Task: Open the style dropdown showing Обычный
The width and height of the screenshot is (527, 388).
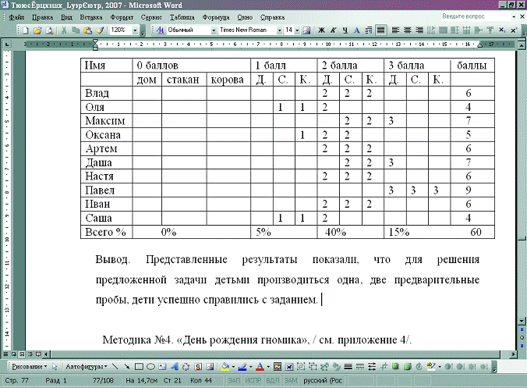Action: (x=213, y=30)
